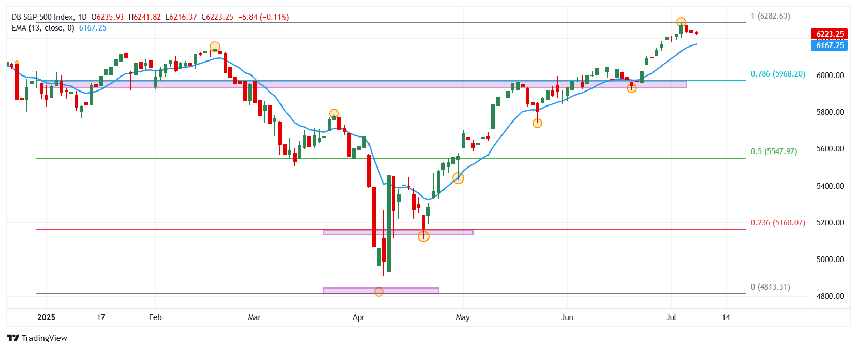Click the Feb label on the time axis

pos(155,317)
